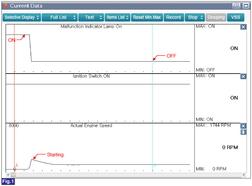Click the Record button

174,17
